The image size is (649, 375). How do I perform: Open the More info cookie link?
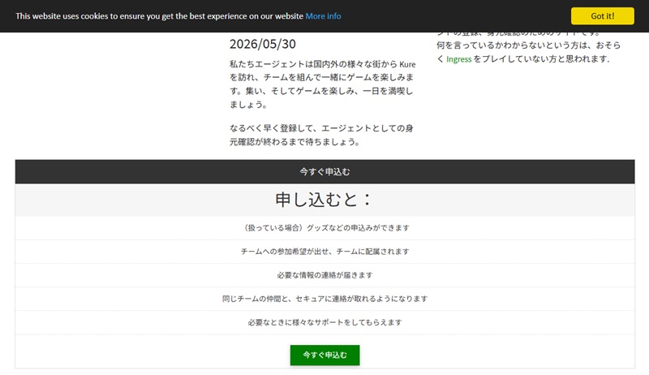click(x=323, y=16)
